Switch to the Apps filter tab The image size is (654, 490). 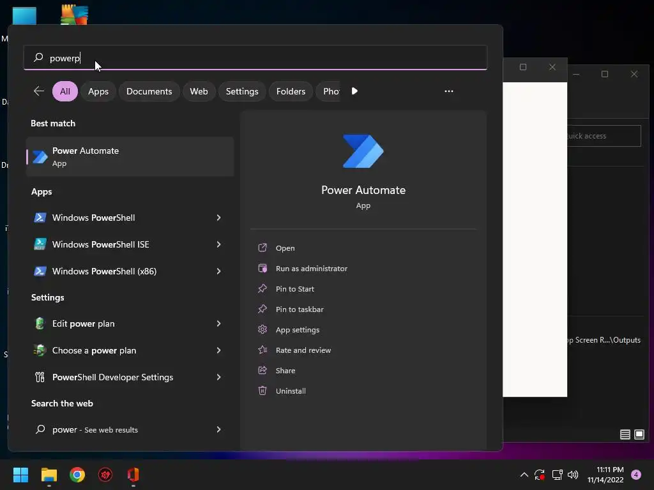pos(98,91)
